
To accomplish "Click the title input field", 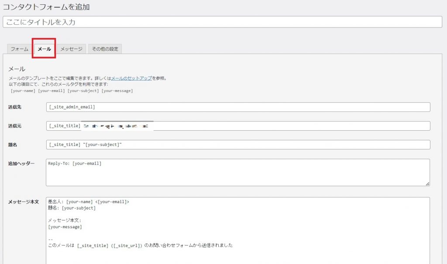I will tap(222, 22).
